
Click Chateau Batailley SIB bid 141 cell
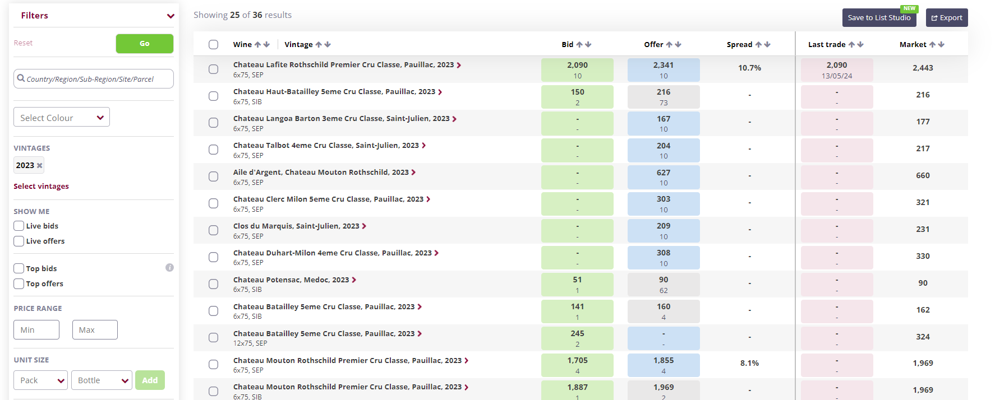tap(577, 311)
